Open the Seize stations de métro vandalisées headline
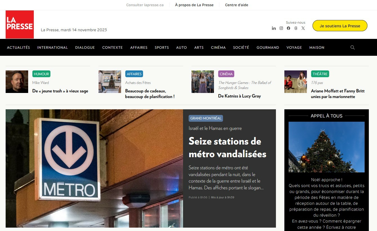Image resolution: width=377 pixels, height=231 pixels. click(227, 147)
